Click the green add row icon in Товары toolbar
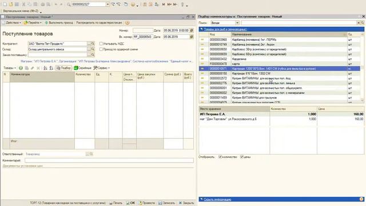The image size is (366, 206). pos(21,68)
